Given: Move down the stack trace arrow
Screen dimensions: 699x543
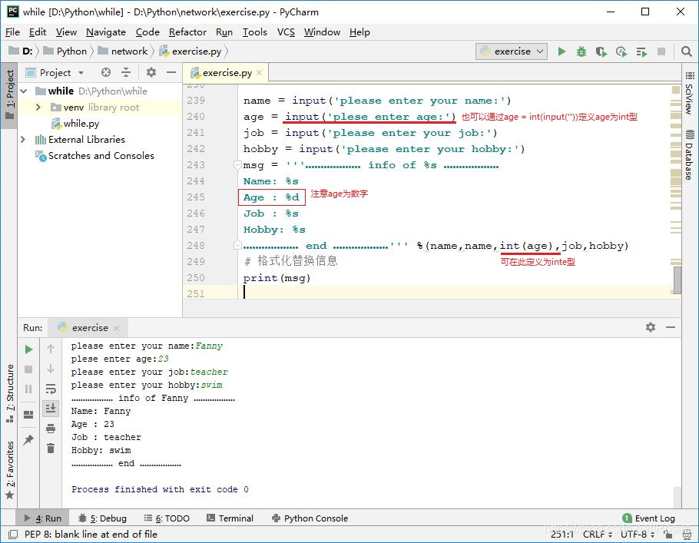Looking at the screenshot, I should (51, 369).
